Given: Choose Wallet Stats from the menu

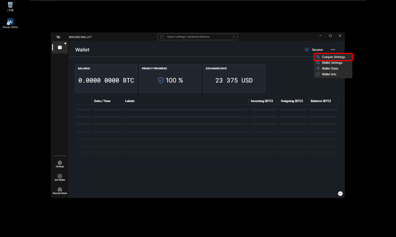Looking at the screenshot, I should coord(333,69).
